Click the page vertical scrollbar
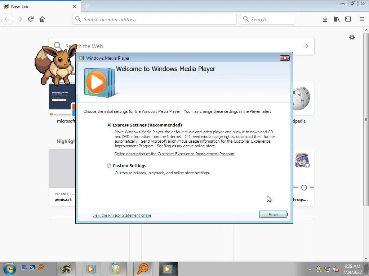This screenshot has height=276, width=369. 366,120
